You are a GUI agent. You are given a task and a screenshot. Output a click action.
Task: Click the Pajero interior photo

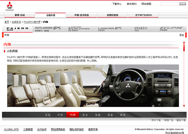click(x=93, y=86)
